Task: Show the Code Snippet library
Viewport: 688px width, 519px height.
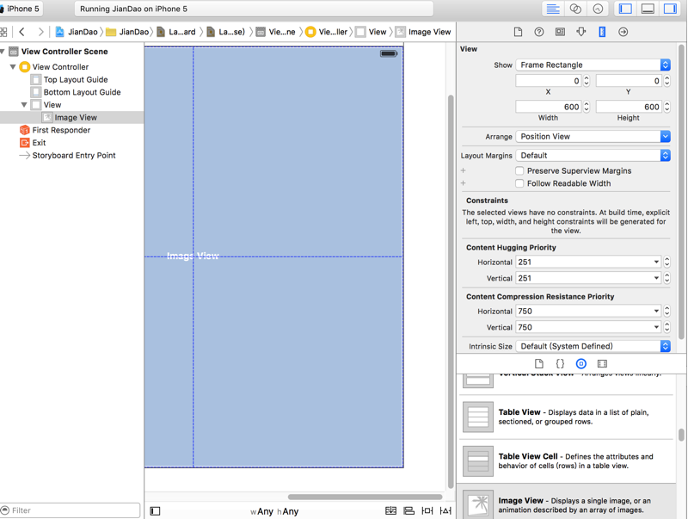Action: 561,363
